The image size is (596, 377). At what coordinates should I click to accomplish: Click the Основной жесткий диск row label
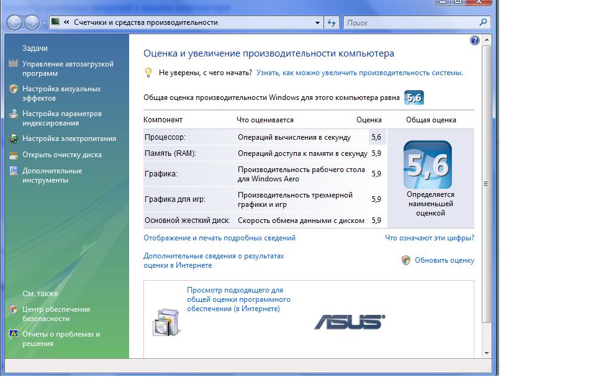pyautogui.click(x=187, y=220)
